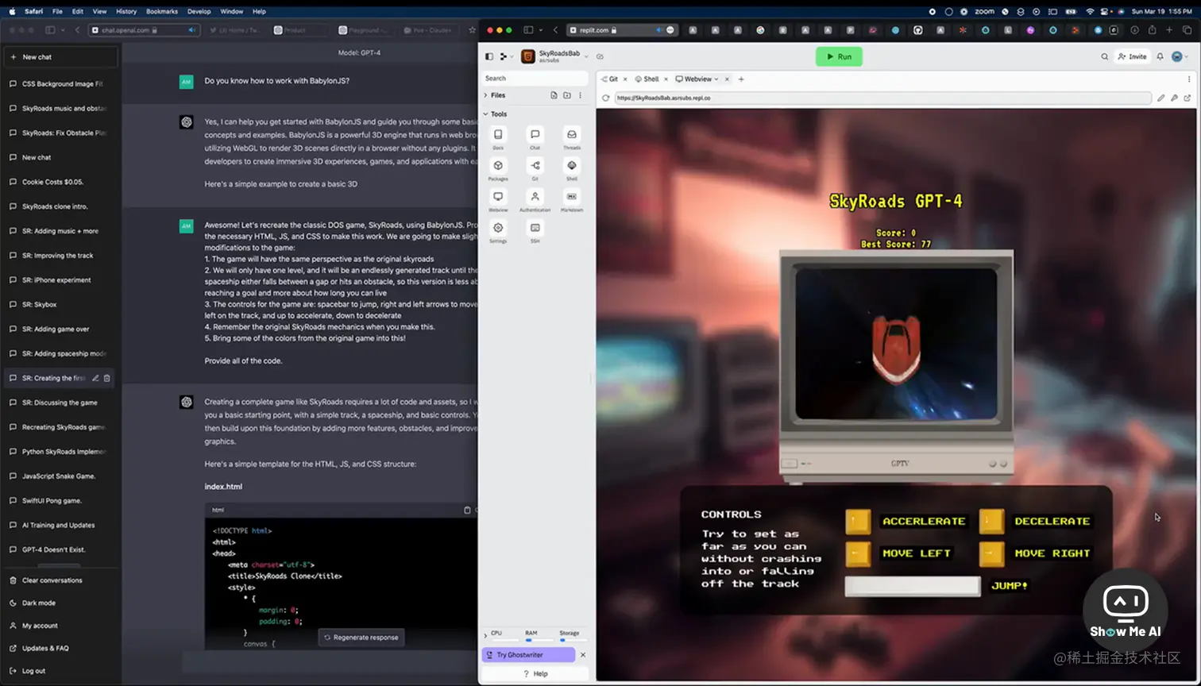This screenshot has width=1201, height=686.
Task: Collapse the Tools section
Action: point(485,114)
